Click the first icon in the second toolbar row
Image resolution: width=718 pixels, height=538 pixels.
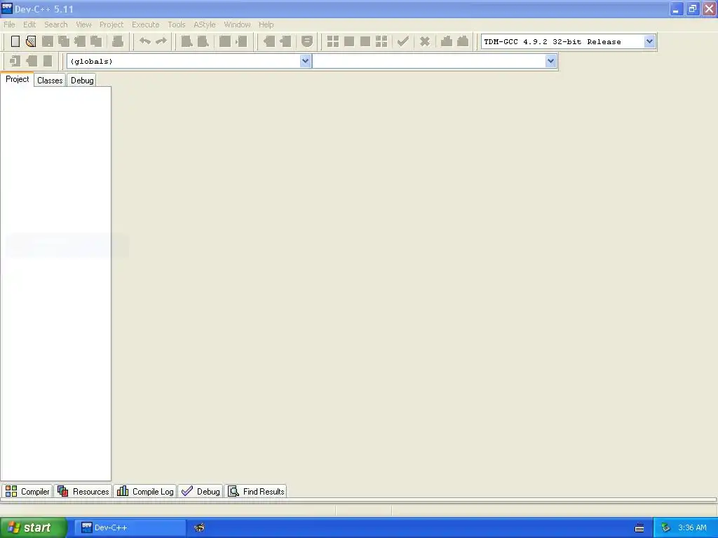tap(15, 61)
